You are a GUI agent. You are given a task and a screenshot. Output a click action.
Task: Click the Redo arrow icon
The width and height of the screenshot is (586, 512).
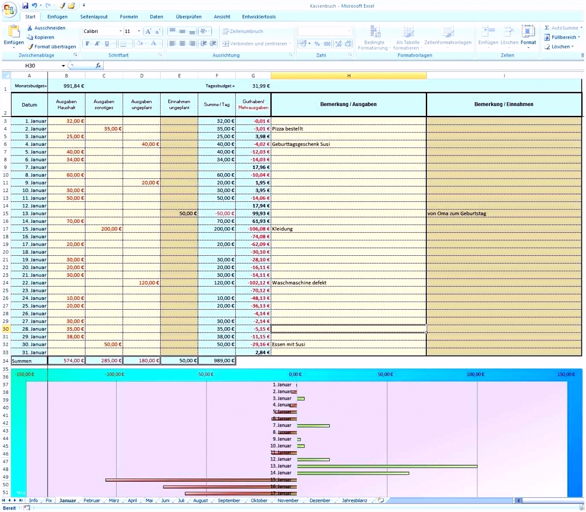pyautogui.click(x=48, y=6)
